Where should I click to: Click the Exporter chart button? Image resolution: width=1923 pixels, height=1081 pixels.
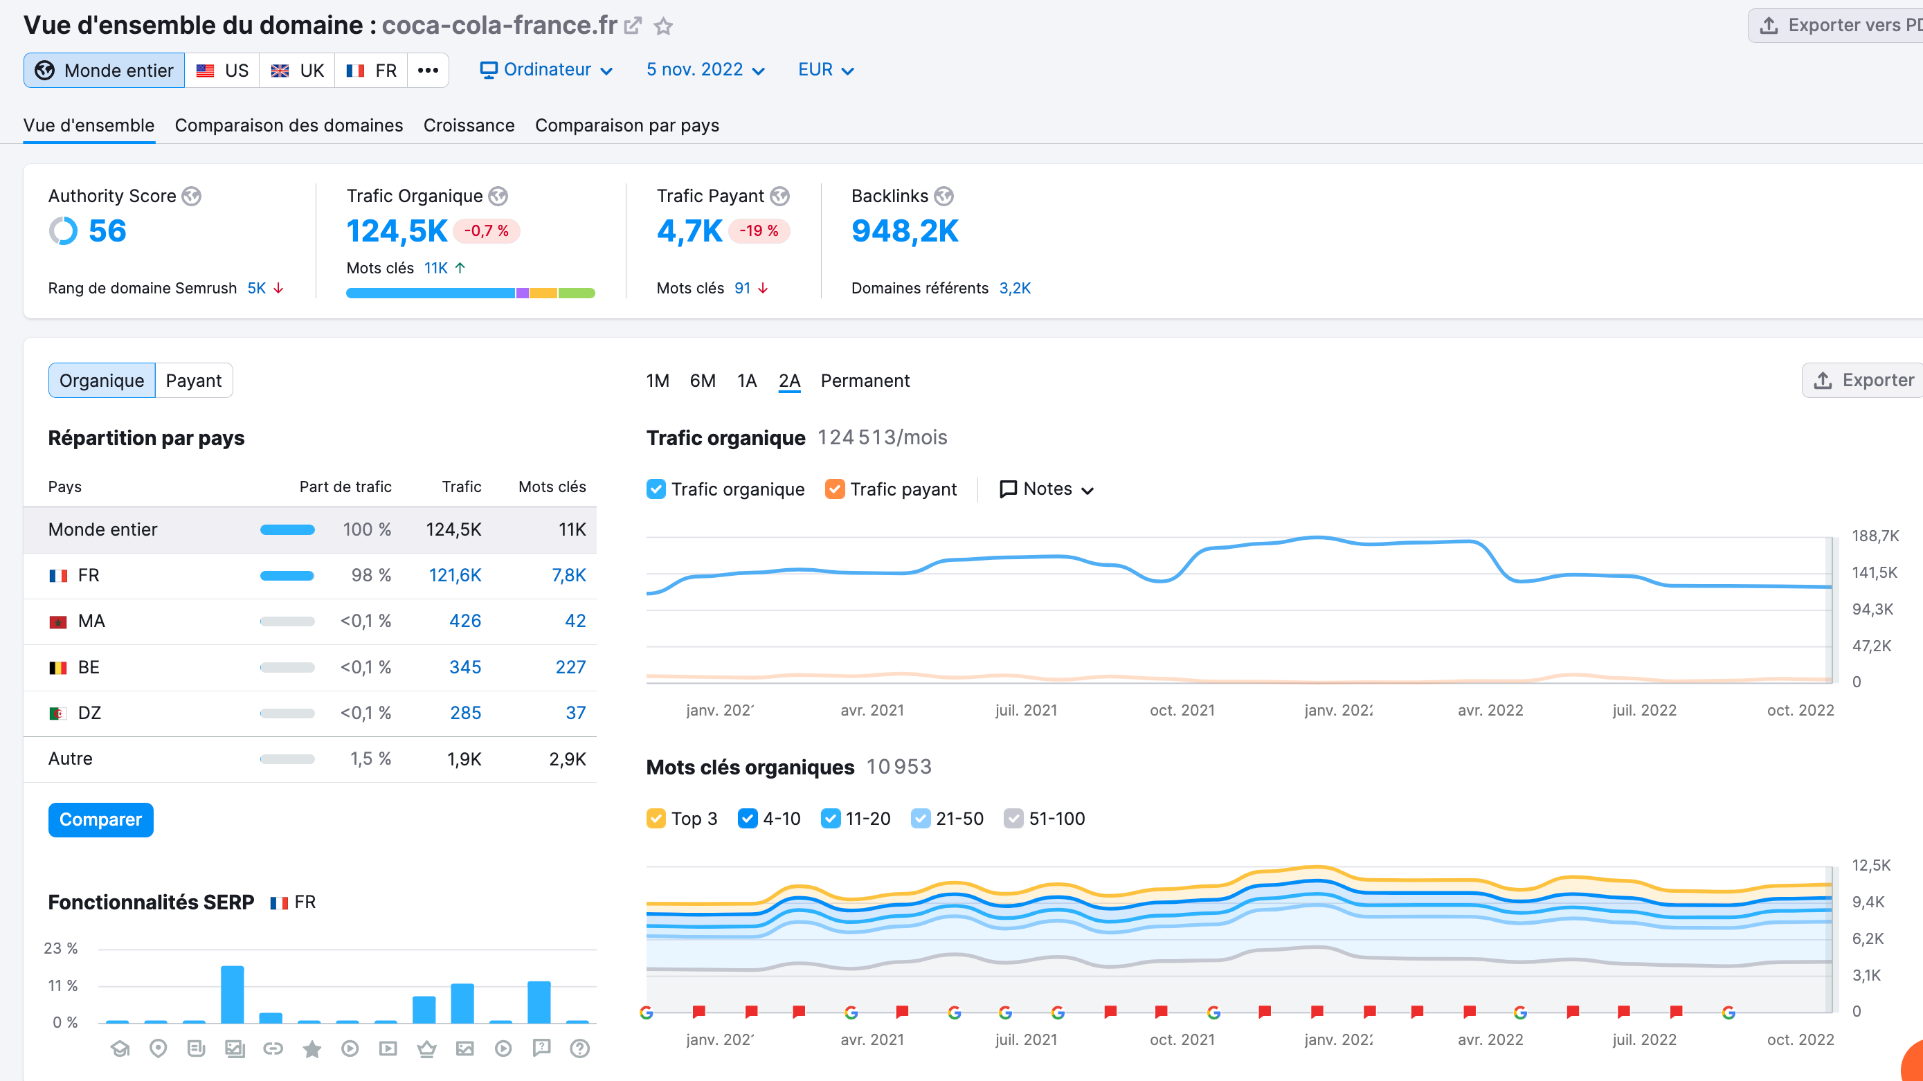click(1866, 380)
